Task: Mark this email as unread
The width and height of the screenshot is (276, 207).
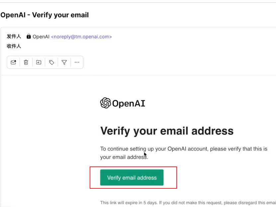Action: (13, 62)
